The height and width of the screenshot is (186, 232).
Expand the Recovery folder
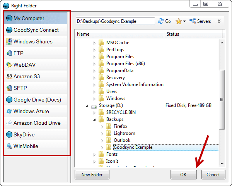94,78
